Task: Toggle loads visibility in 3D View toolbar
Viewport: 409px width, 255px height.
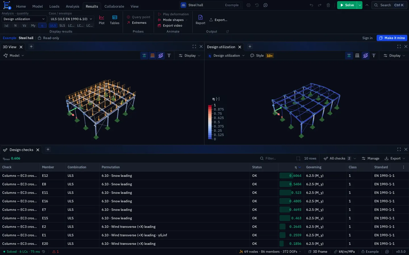Action: [153, 56]
